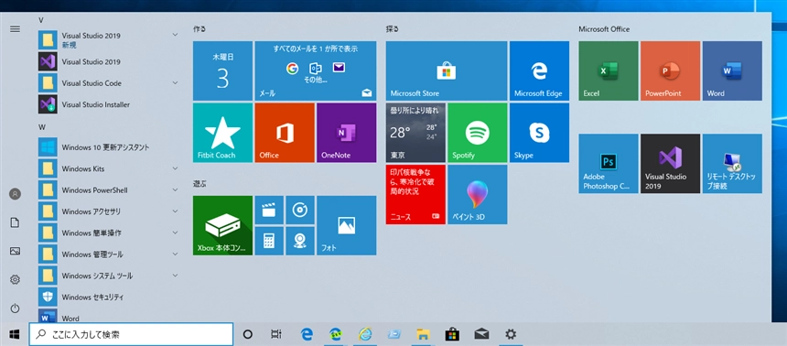The height and width of the screenshot is (346, 787).
Task: Open the Office tile
Action: [285, 133]
